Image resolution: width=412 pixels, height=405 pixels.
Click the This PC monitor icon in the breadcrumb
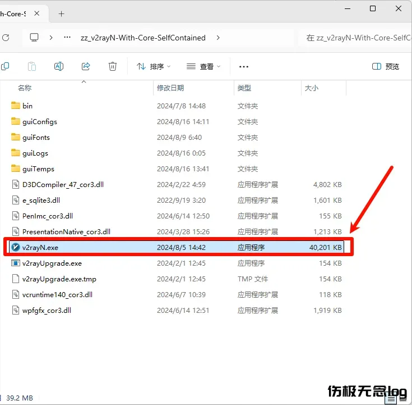pyautogui.click(x=34, y=38)
